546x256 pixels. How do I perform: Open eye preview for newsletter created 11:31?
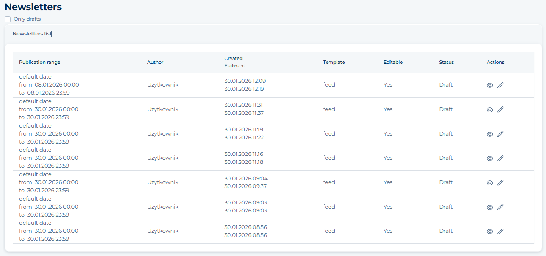[490, 110]
